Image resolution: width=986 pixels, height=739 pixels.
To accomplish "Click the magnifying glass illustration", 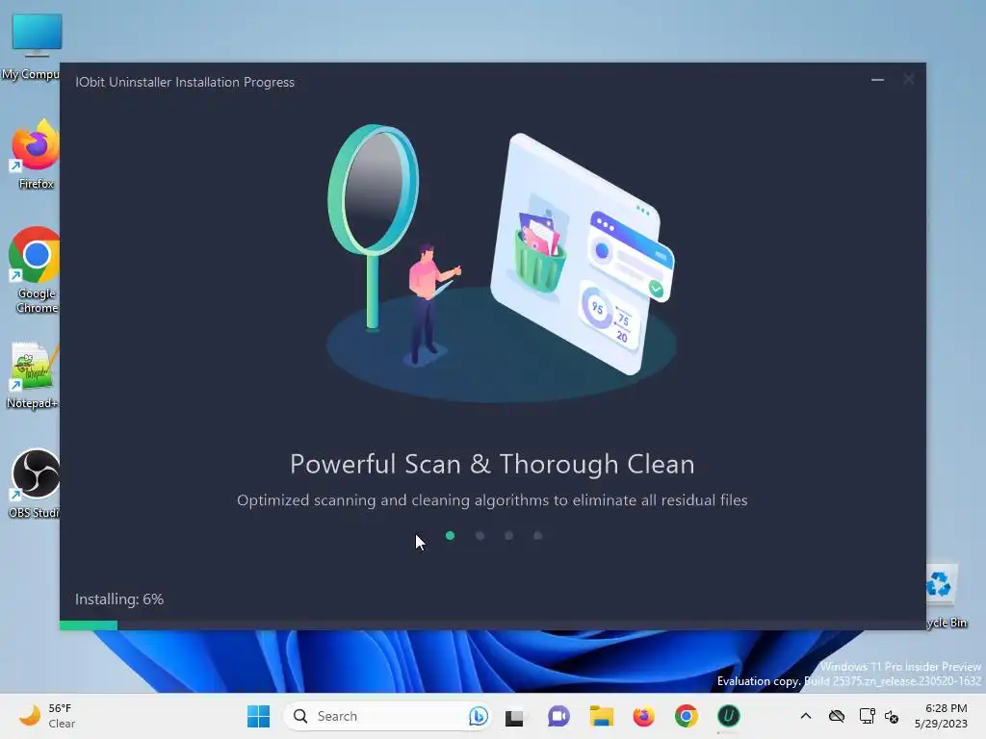I will [373, 226].
